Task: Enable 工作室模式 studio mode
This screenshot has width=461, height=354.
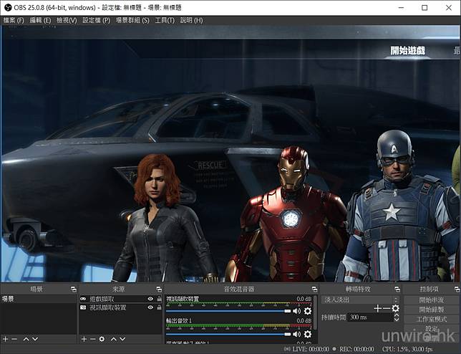Action: [x=432, y=319]
